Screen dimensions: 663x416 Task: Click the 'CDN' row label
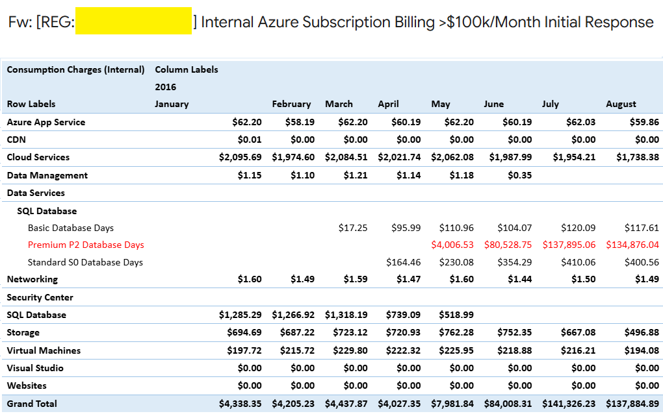click(16, 140)
